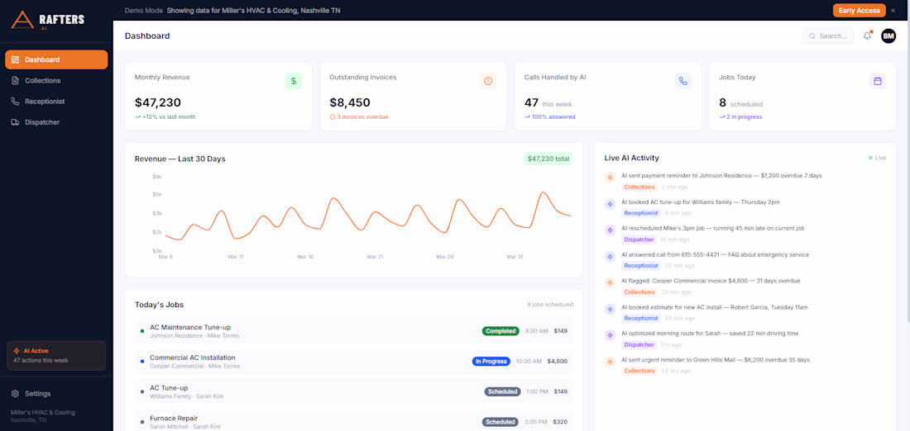The image size is (910, 431).
Task: Click the icon beside Sarah's optimized route
Action: point(610,335)
